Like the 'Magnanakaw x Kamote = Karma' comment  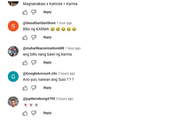click(25, 12)
